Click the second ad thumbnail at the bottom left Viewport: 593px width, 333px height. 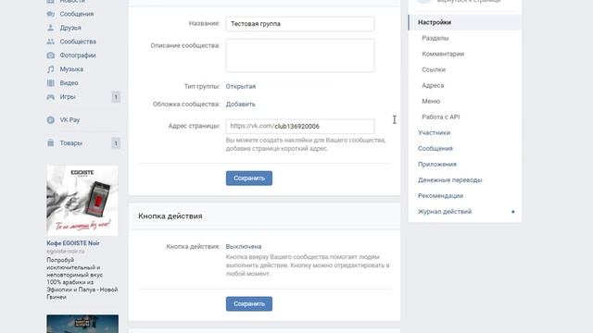82,324
